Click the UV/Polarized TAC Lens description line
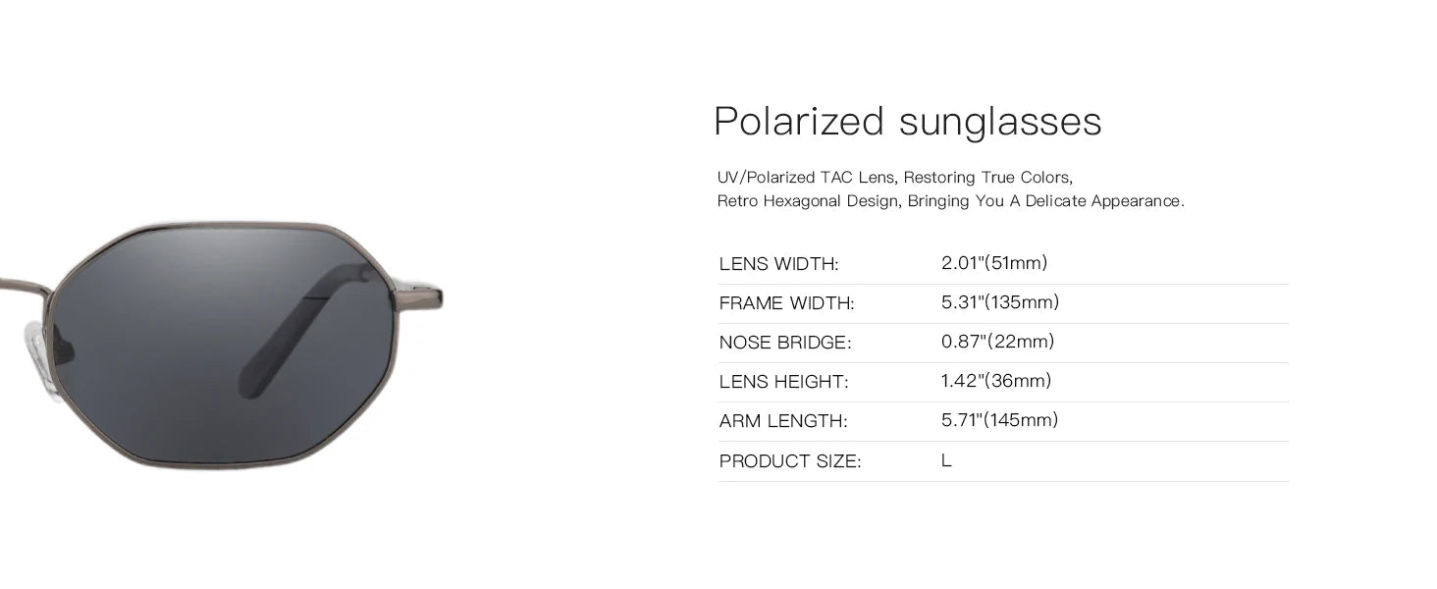This screenshot has height=589, width=1437. click(894, 178)
